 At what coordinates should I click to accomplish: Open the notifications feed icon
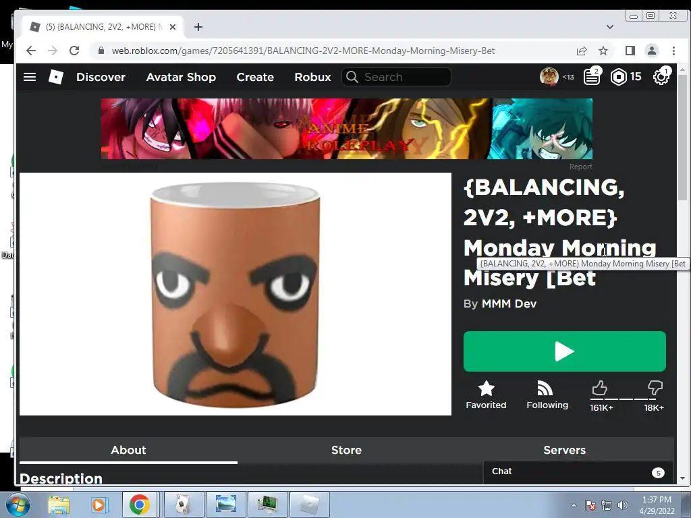pyautogui.click(x=592, y=77)
